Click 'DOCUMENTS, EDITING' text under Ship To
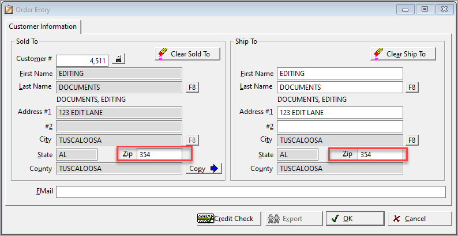 tap(312, 100)
